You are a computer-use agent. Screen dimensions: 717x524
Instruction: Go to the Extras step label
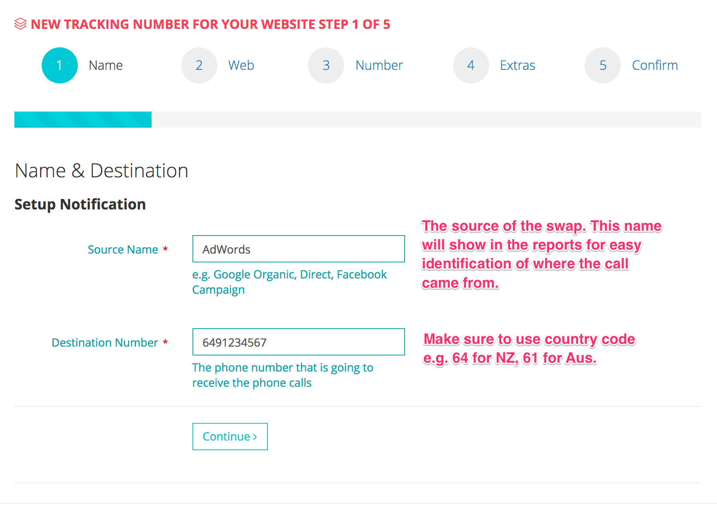click(517, 65)
